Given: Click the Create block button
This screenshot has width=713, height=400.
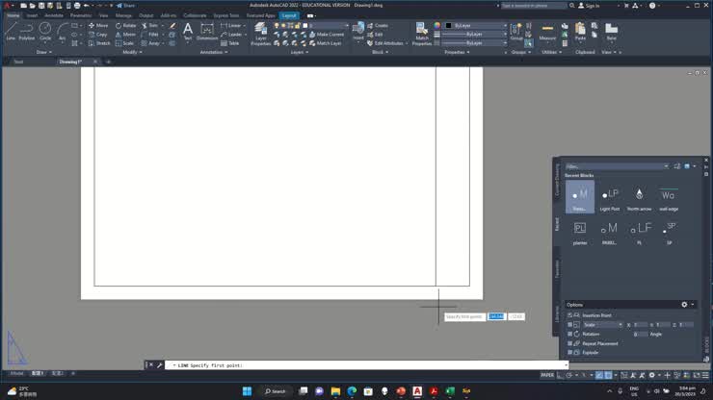Looking at the screenshot, I should (x=378, y=25).
